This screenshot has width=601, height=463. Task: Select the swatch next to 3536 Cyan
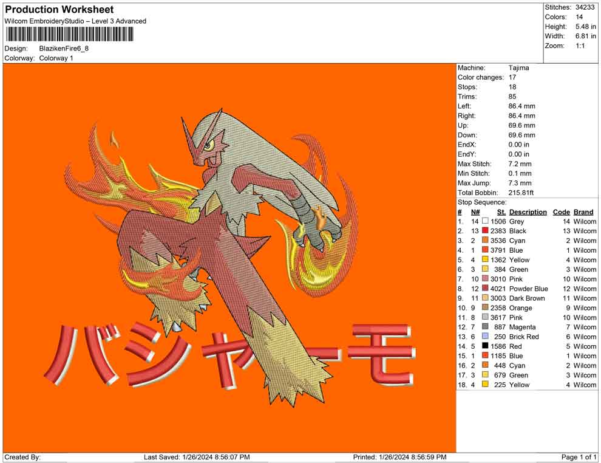pyautogui.click(x=485, y=240)
